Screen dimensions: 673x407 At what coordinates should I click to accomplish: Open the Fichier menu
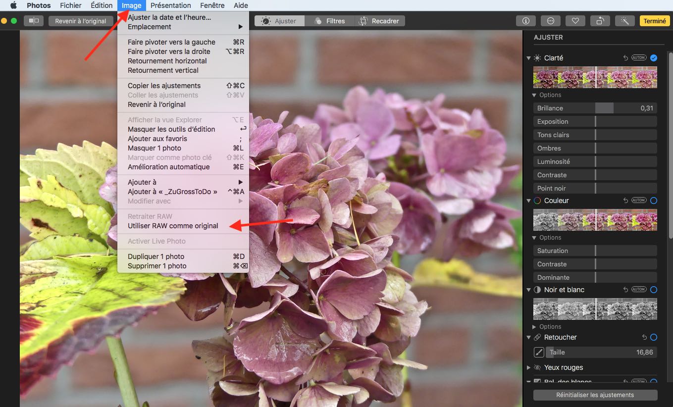click(71, 5)
